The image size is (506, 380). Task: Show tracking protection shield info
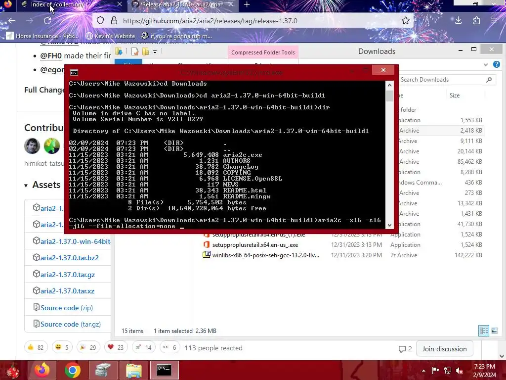100,21
